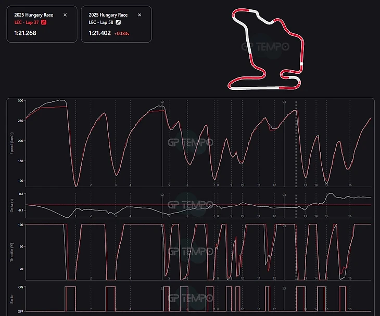The height and width of the screenshot is (316, 380).
Task: Click the 250 value on the speed axis
Action: (21, 121)
